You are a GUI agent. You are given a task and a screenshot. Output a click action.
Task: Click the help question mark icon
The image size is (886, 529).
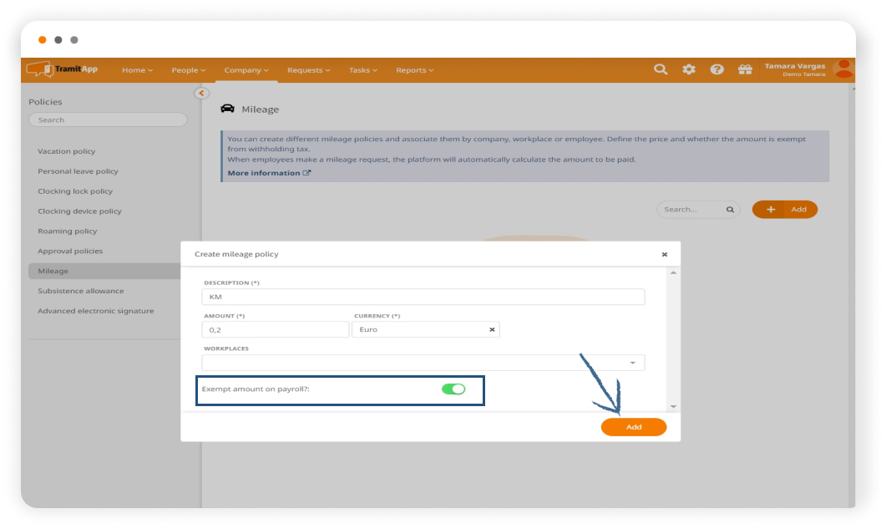[716, 69]
